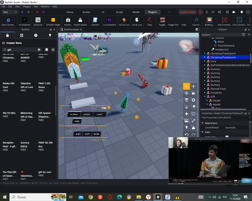Open the Lux Assistant plugin
The height and width of the screenshot is (201, 252).
109,22
